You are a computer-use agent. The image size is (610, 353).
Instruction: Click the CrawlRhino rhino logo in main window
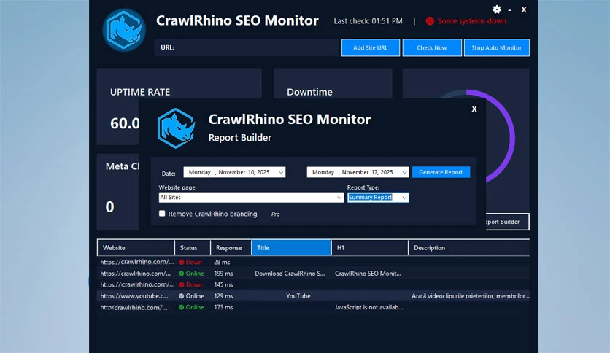tap(124, 31)
